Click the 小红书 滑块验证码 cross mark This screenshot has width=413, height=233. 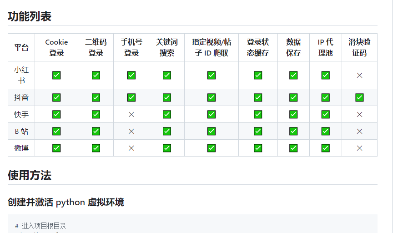click(359, 75)
